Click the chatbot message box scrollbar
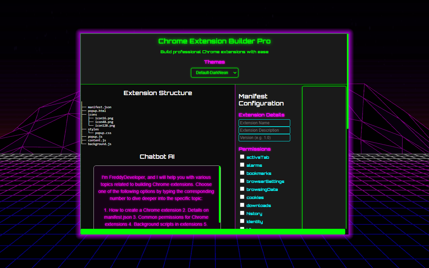This screenshot has width=429, height=268. click(x=220, y=194)
